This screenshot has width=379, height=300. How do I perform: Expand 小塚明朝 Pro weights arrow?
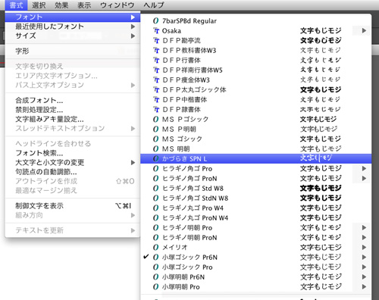[x=364, y=286]
